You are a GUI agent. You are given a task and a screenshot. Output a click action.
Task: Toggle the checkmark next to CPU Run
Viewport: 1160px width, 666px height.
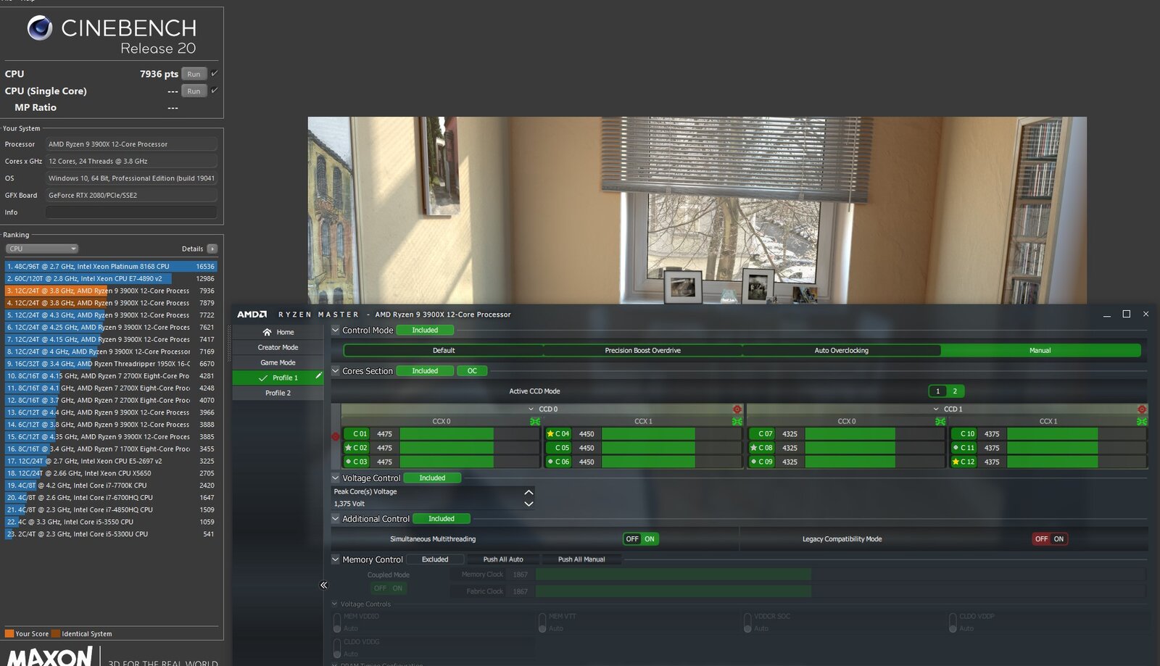tap(214, 73)
